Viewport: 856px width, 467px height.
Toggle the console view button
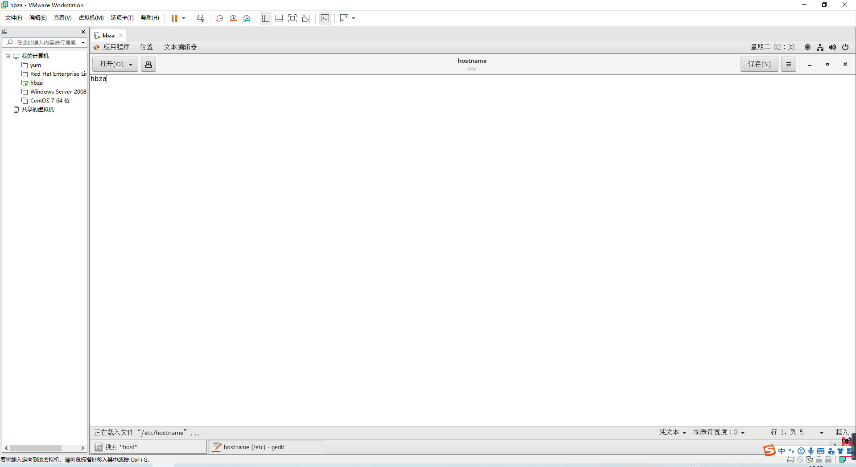click(x=325, y=18)
